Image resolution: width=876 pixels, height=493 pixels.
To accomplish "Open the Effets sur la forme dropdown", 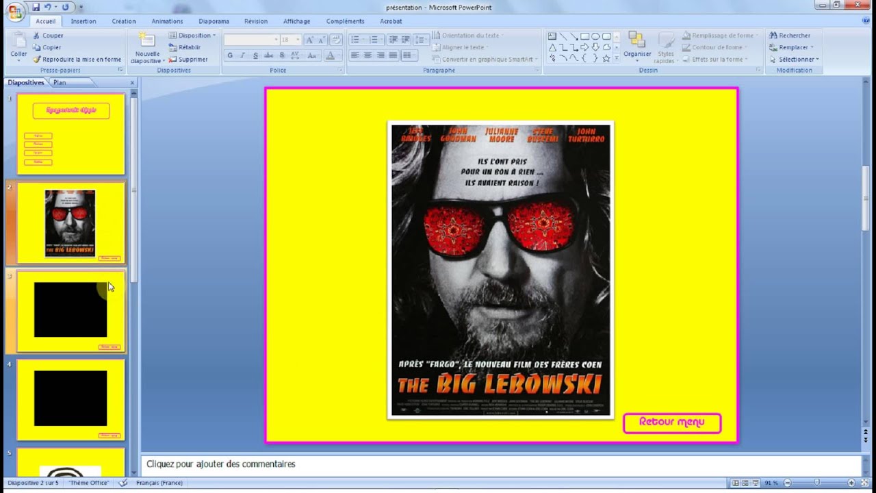I will click(714, 60).
